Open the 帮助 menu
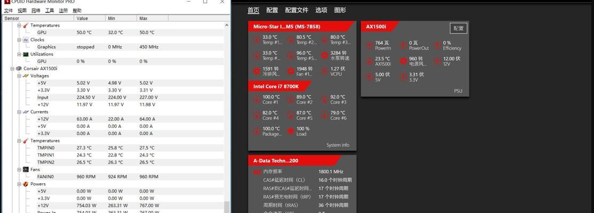Viewport: 594px width, 213px height. pyautogui.click(x=77, y=11)
